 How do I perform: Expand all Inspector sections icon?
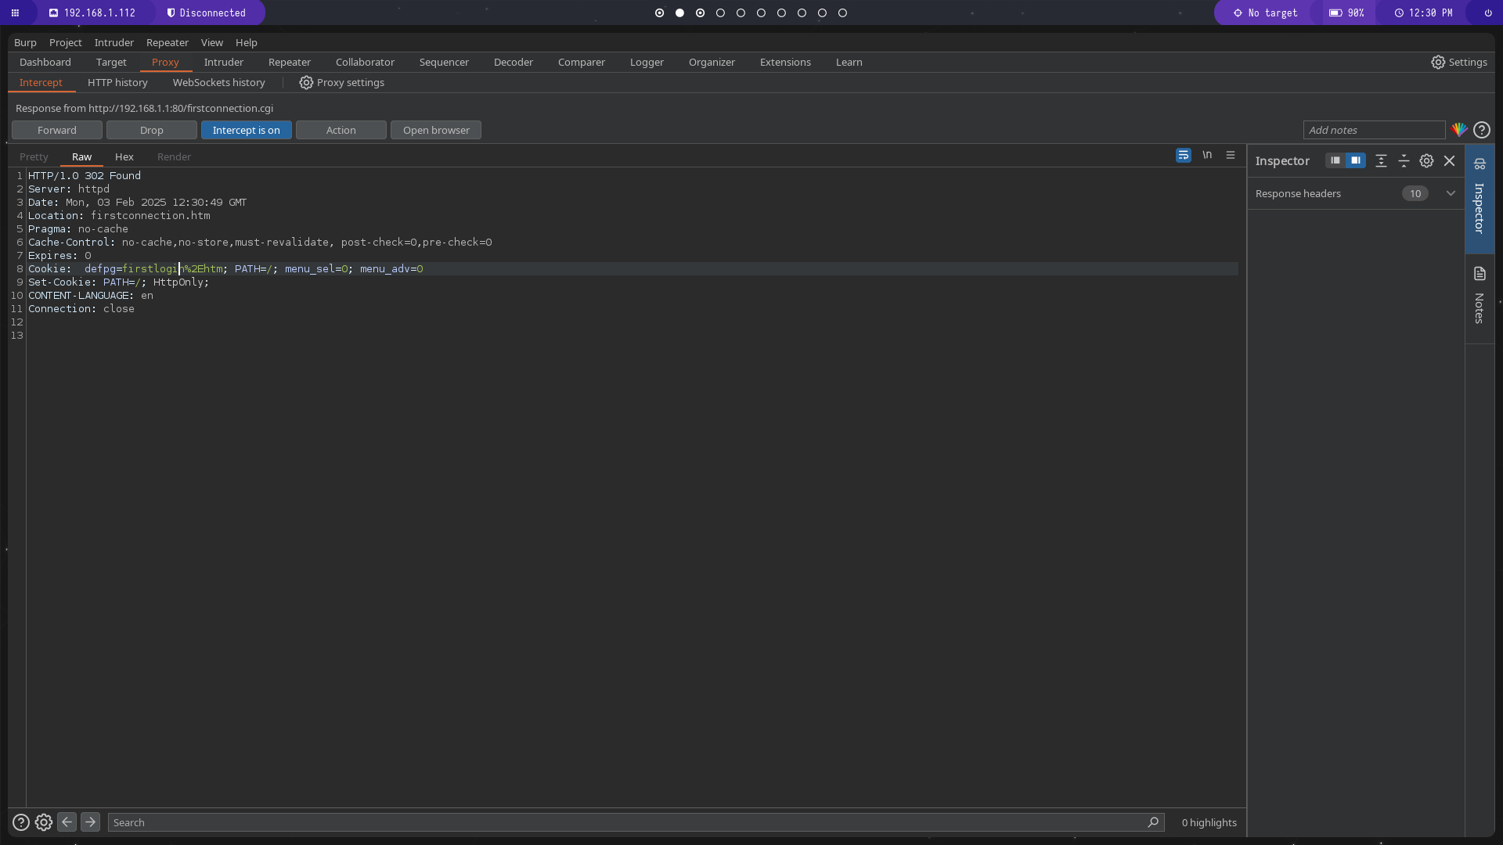click(x=1381, y=160)
